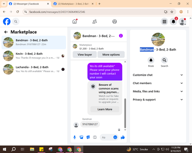Choose a GIF icon
192x153 pixels.
pos(95,137)
